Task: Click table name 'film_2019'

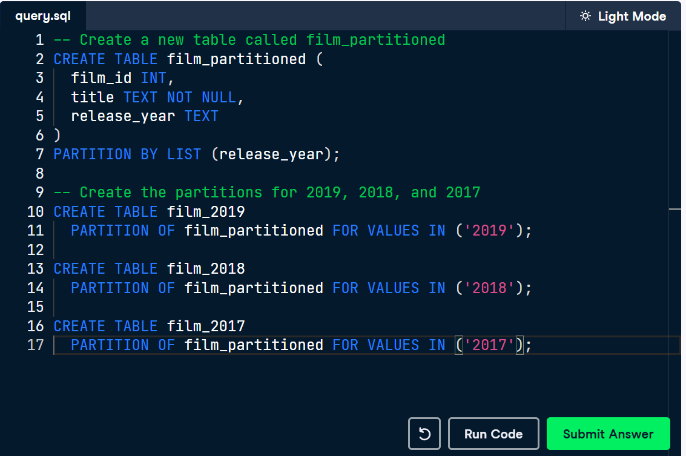Action: click(x=206, y=211)
